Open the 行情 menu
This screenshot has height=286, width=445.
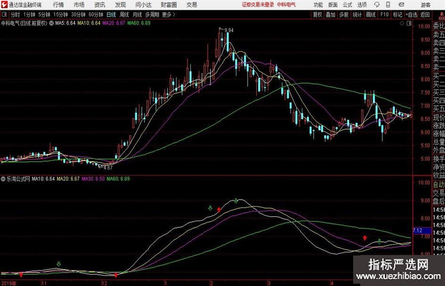(58, 5)
